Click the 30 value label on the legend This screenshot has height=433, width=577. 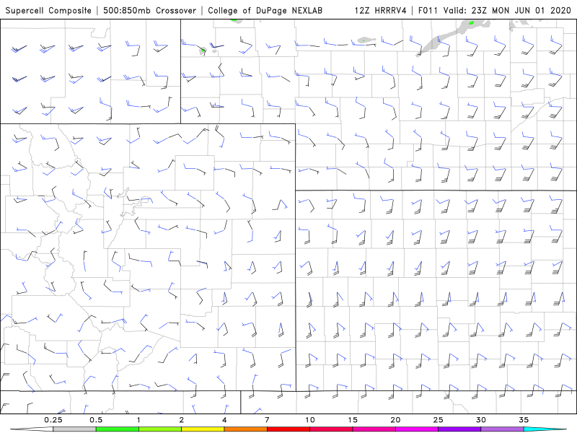(481, 420)
